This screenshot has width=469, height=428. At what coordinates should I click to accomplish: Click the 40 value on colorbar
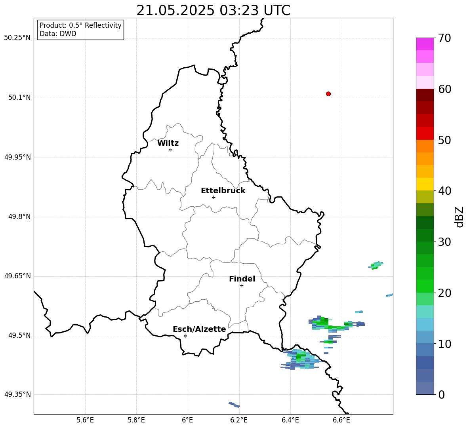[444, 191]
